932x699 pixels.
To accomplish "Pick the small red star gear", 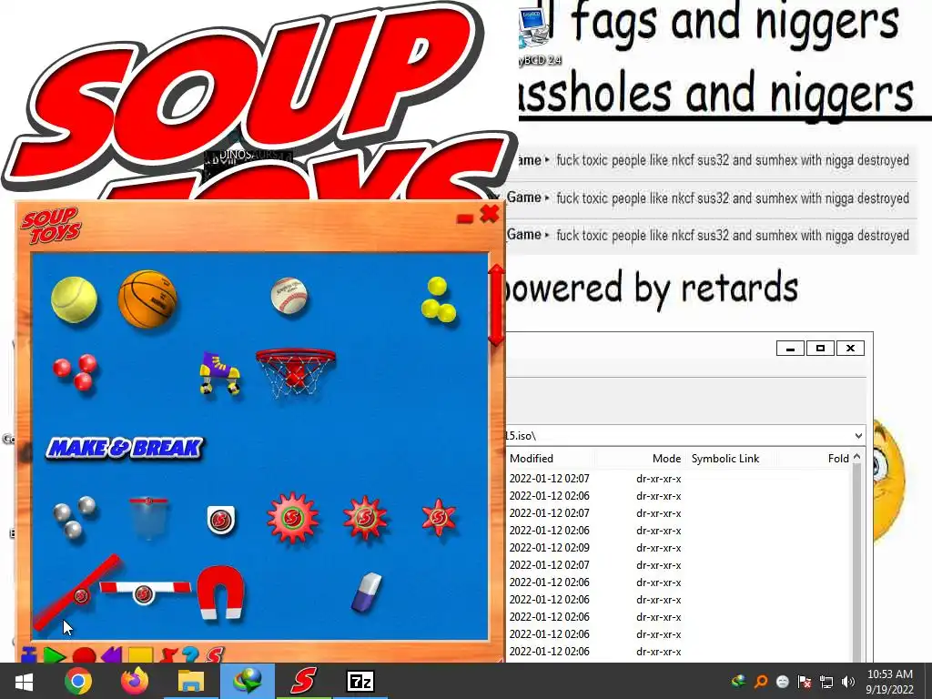I will coord(439,517).
